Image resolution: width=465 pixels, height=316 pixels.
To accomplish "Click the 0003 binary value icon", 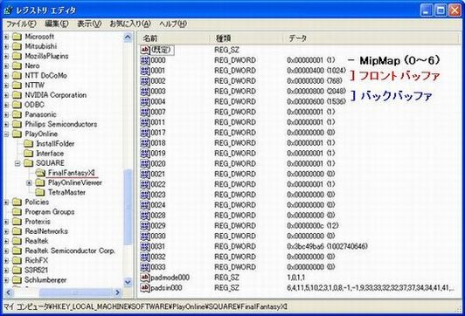I will pyautogui.click(x=145, y=91).
